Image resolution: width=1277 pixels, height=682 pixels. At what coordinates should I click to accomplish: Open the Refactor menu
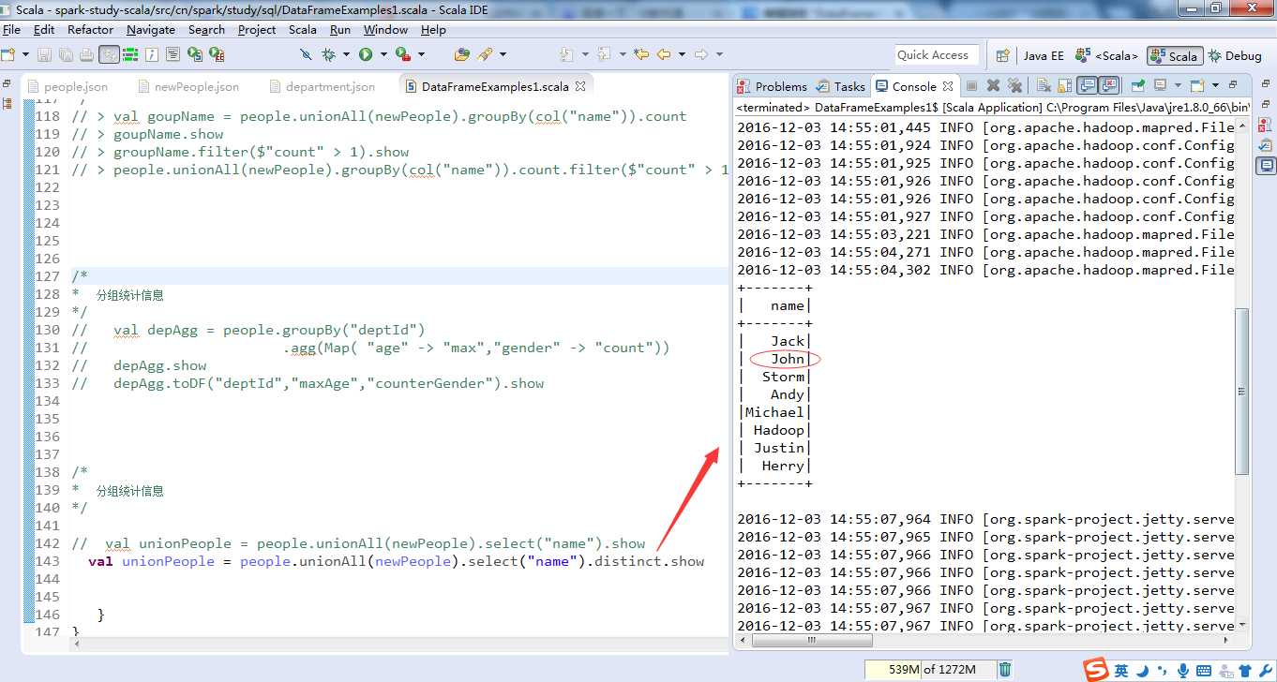90,29
